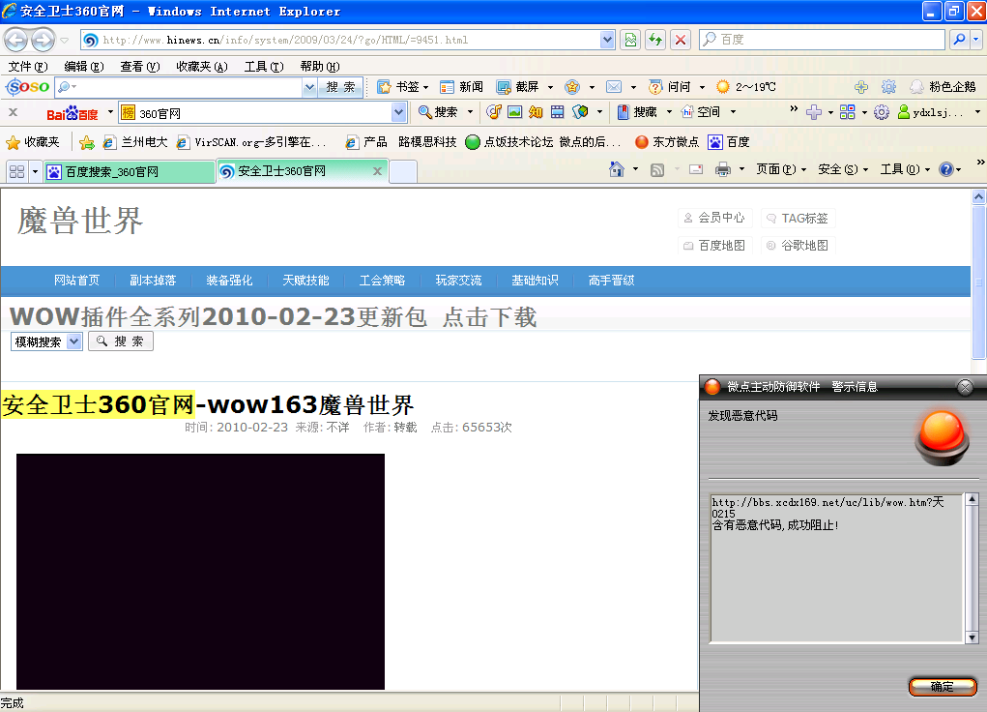This screenshot has width=987, height=712.
Task: Click the Baidu toolbar gear settings icon
Action: [882, 112]
